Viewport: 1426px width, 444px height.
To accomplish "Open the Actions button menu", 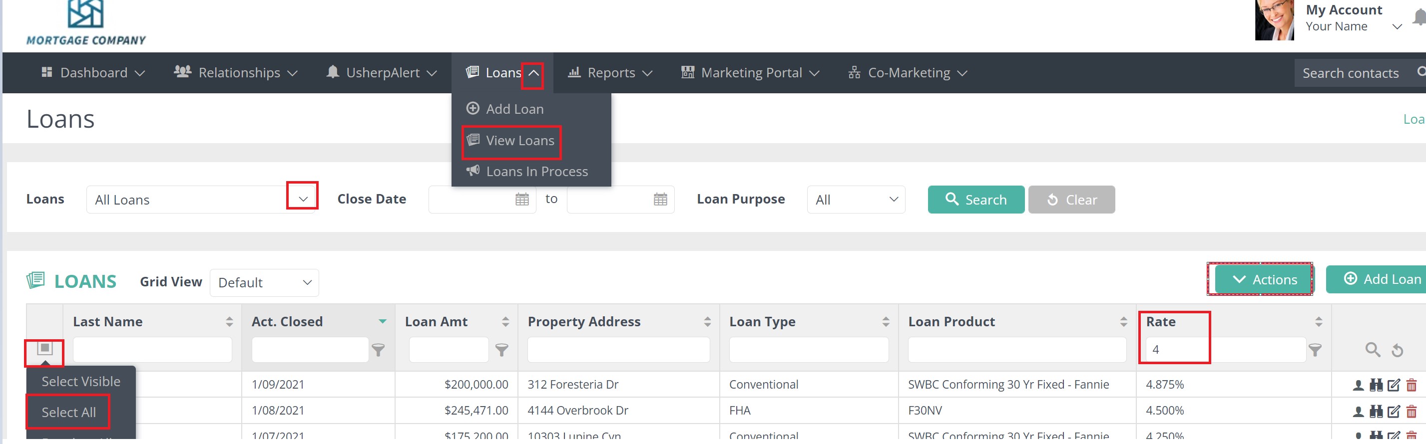I will click(x=1264, y=280).
